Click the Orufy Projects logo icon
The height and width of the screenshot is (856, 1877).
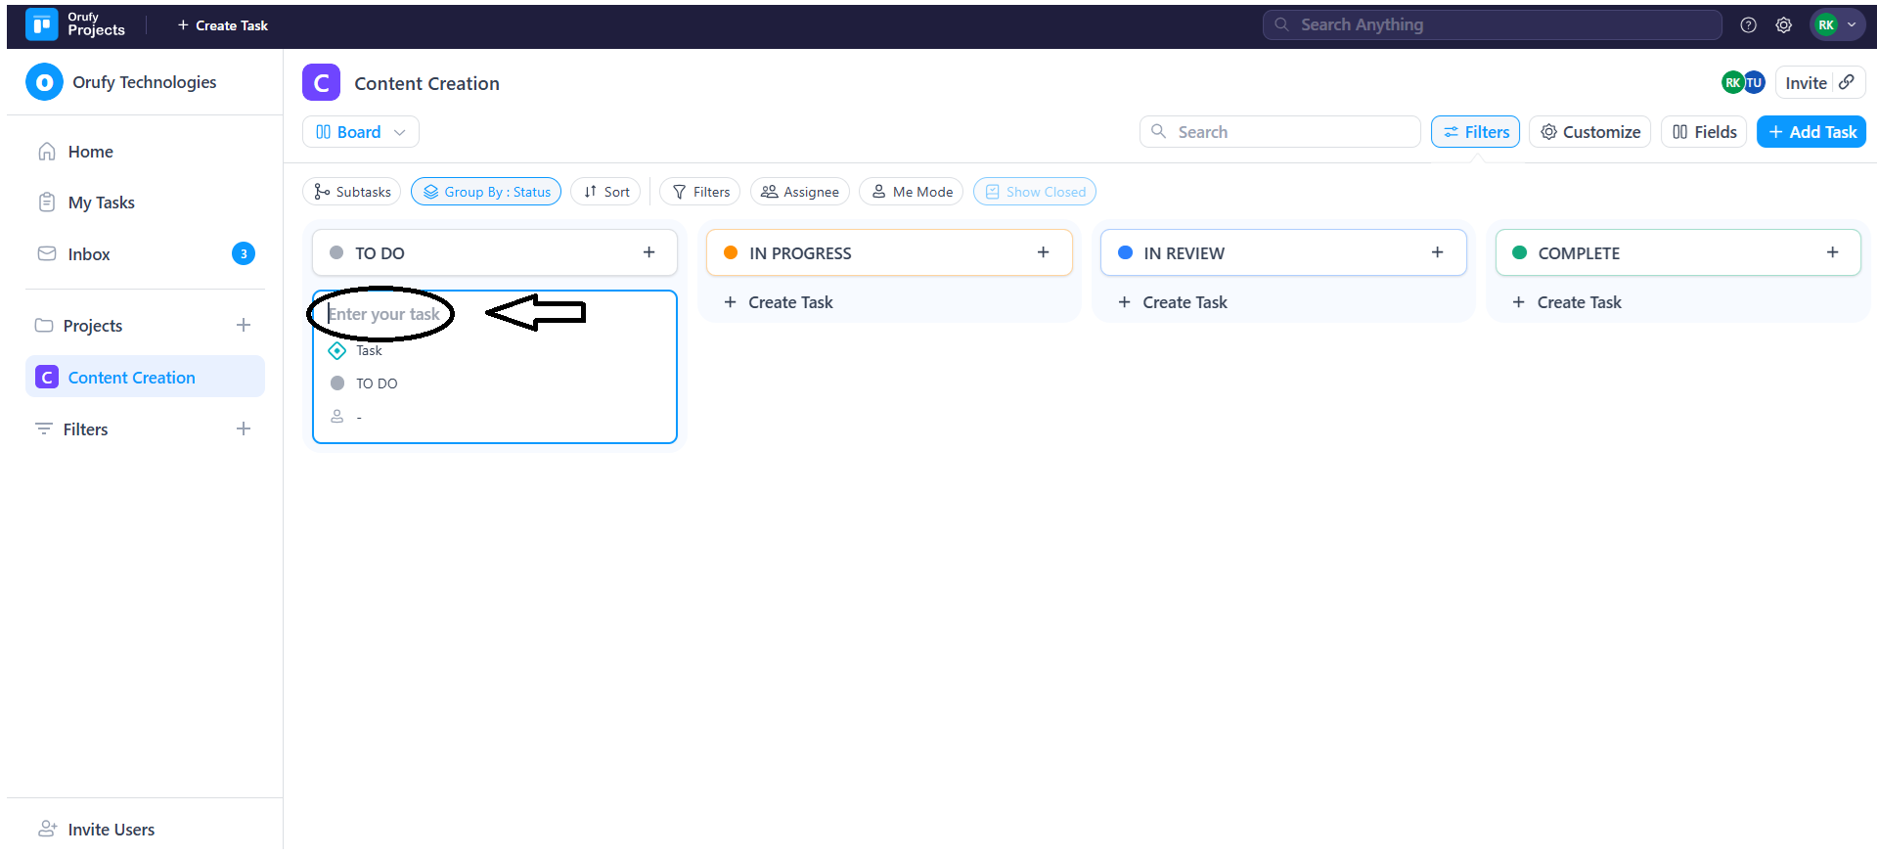pos(41,24)
